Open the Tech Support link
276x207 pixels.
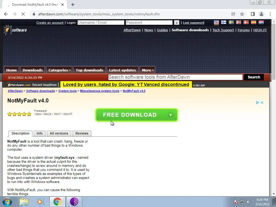click(x=223, y=30)
